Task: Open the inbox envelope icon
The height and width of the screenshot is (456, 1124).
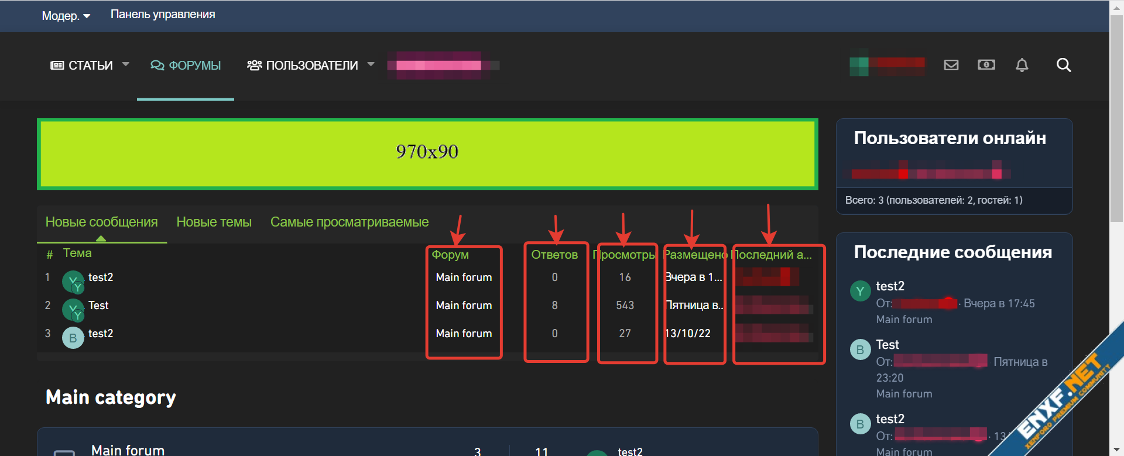Action: point(951,65)
